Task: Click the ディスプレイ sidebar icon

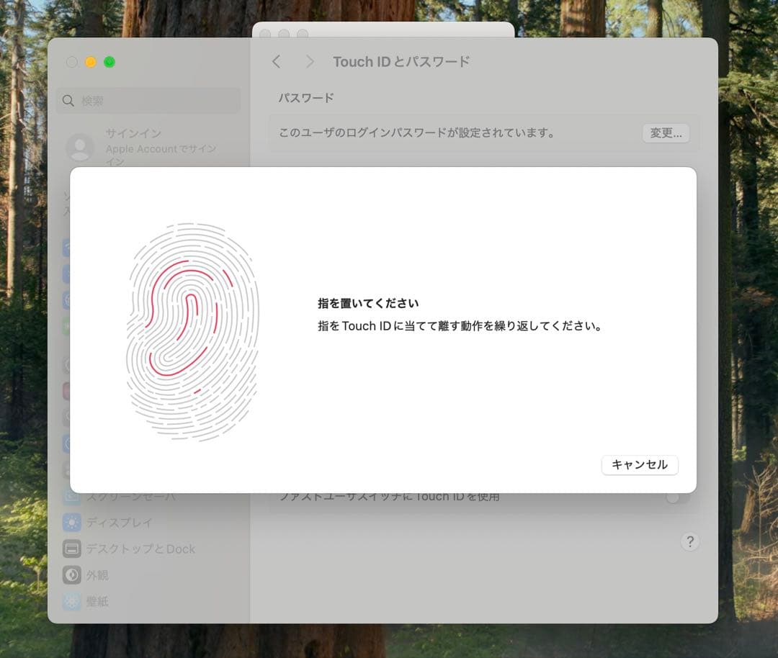Action: (72, 523)
